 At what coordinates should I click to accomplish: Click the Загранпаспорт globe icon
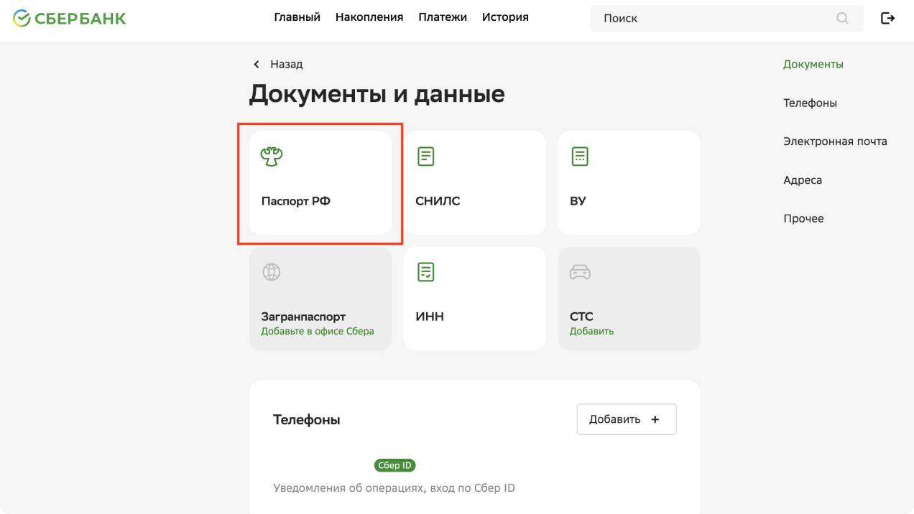[x=272, y=272]
